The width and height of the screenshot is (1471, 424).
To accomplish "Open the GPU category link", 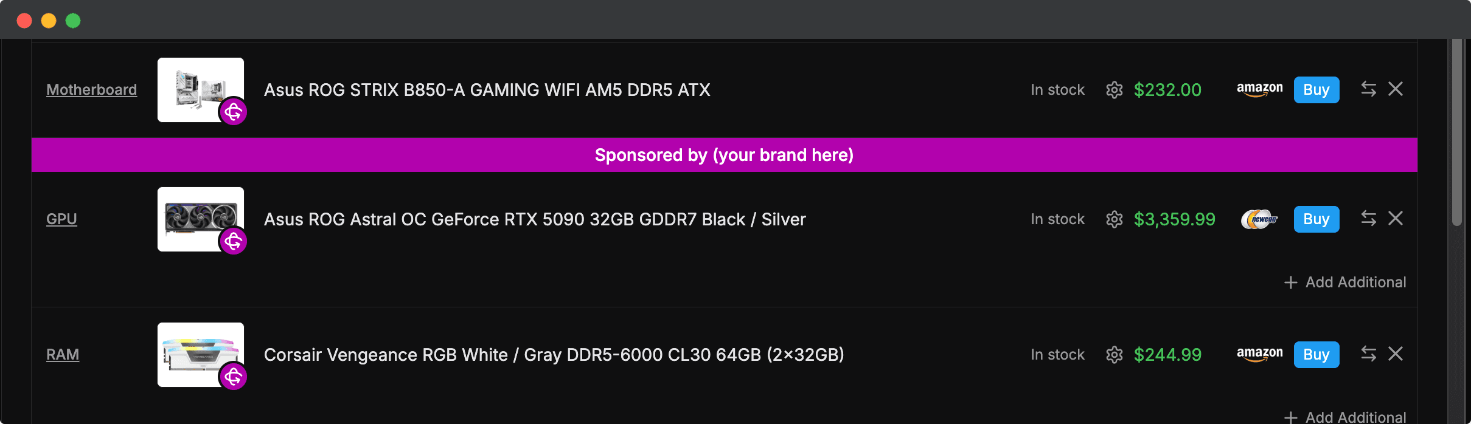I will [61, 219].
